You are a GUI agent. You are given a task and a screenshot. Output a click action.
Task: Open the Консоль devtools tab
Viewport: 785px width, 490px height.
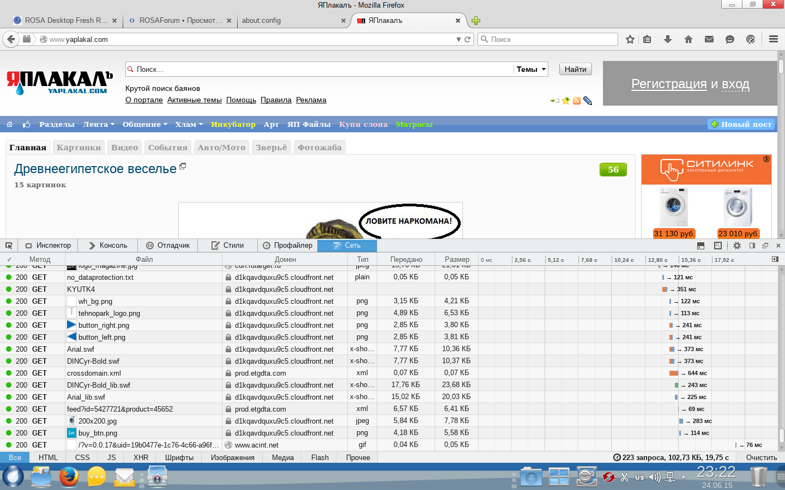pos(108,246)
